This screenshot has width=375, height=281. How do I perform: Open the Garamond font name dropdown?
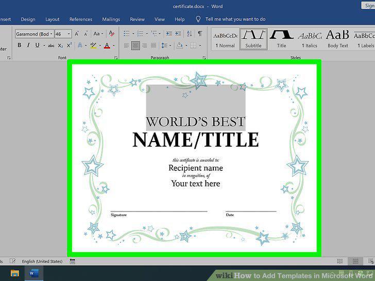pos(51,34)
